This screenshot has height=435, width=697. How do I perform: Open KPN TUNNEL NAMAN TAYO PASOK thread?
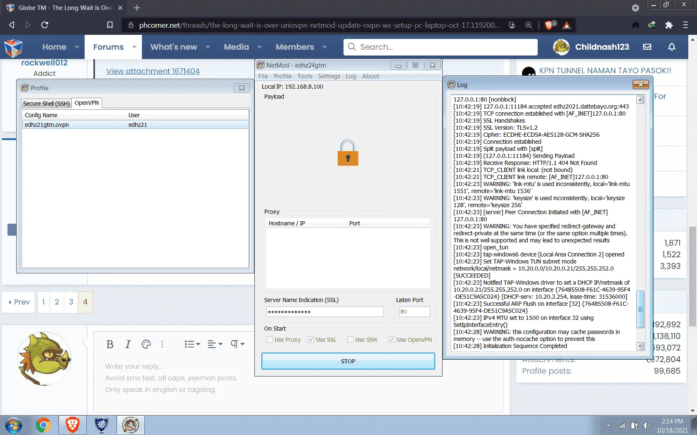[605, 70]
